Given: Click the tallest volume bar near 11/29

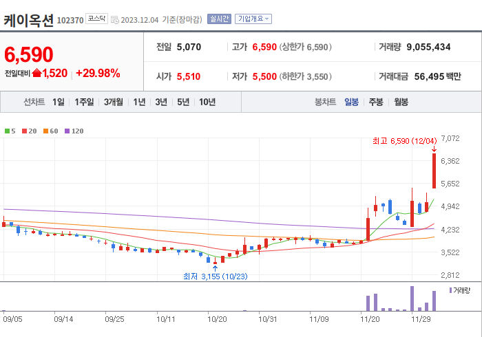Looking at the screenshot, I should tap(412, 298).
